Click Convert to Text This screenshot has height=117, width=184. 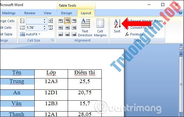click(139, 28)
